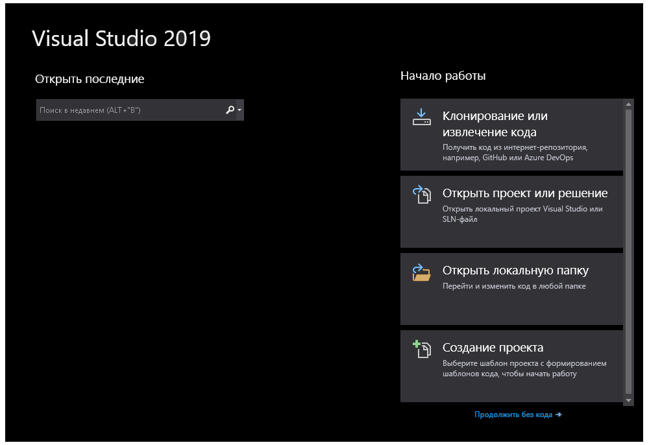Start 'Создание проекта' card title
Screen dimensions: 649x445
click(x=493, y=348)
